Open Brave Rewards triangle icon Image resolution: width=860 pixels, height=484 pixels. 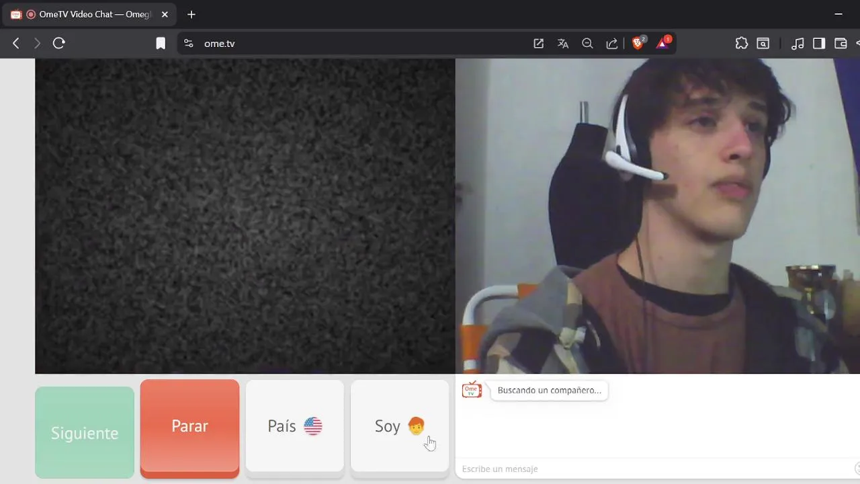[x=663, y=43]
